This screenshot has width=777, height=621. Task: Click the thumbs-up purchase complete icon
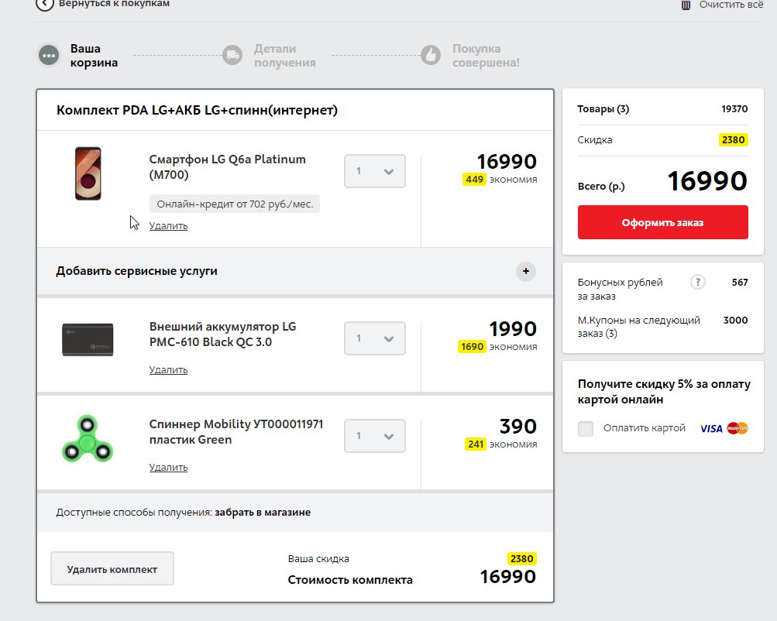pos(431,55)
